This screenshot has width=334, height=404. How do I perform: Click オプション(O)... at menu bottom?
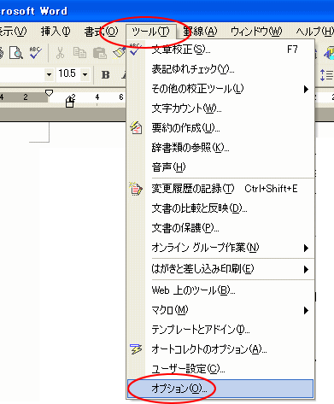point(220,389)
